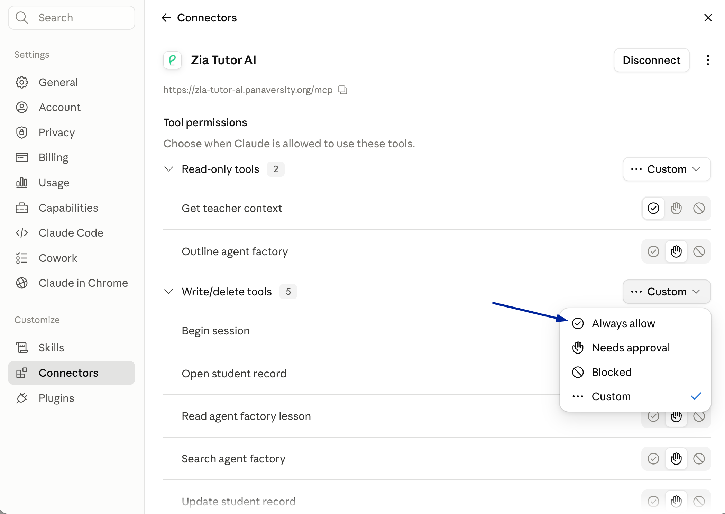Click the Connectors blocks icon

[22, 373]
